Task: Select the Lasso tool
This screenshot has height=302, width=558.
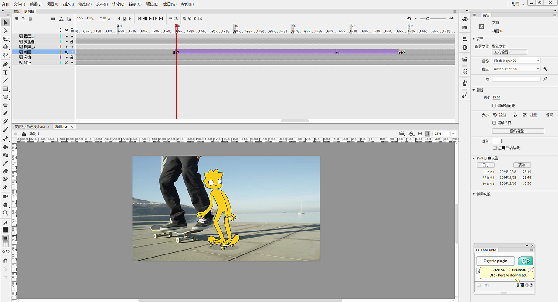Action: click(x=6, y=55)
